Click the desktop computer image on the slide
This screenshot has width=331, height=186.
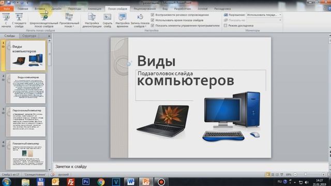[x=231, y=117]
